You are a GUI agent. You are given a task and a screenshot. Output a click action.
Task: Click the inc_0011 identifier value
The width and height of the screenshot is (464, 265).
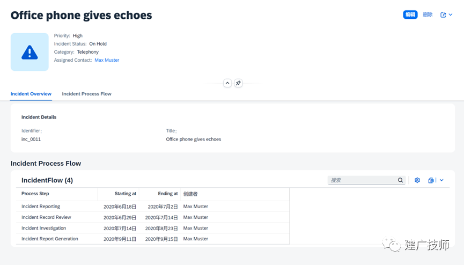click(31, 139)
